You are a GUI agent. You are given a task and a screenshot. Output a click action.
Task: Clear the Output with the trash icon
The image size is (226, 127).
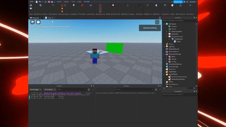89,90
